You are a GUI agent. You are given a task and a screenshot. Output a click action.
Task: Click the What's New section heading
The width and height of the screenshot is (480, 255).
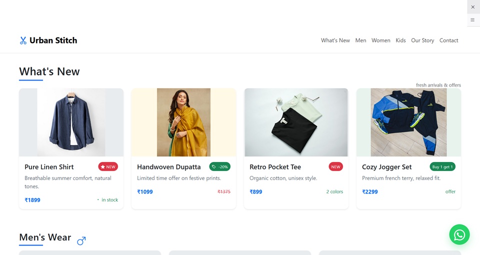[x=49, y=71]
